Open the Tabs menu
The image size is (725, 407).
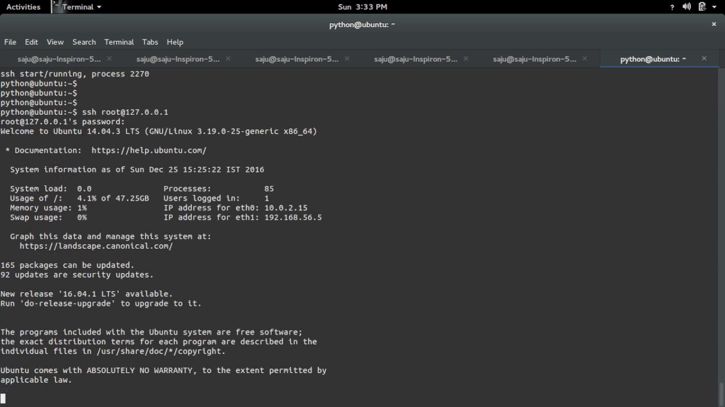(x=150, y=42)
